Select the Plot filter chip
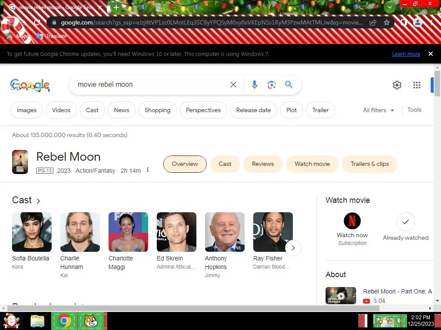The height and width of the screenshot is (330, 441). [x=292, y=110]
